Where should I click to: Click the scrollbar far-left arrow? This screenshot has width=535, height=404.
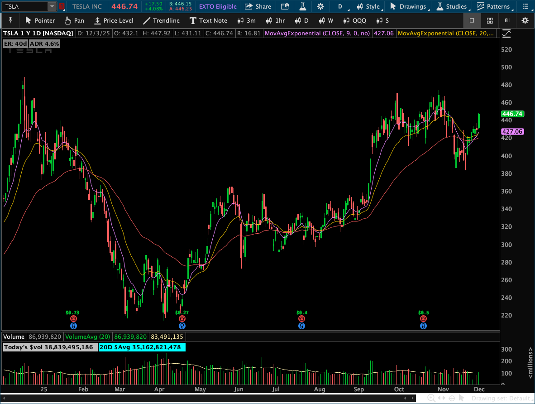[x=4, y=398]
